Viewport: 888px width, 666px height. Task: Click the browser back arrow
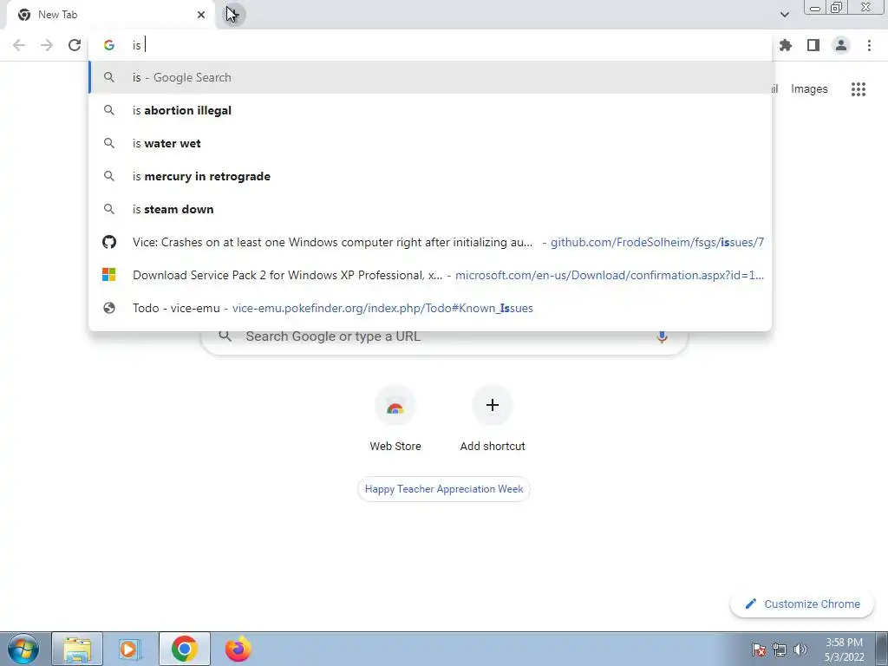(19, 45)
